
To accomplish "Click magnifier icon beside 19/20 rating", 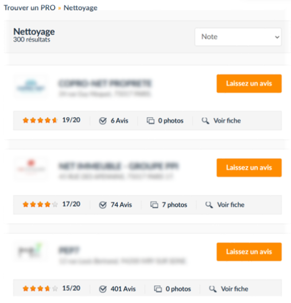I will coord(205,121).
